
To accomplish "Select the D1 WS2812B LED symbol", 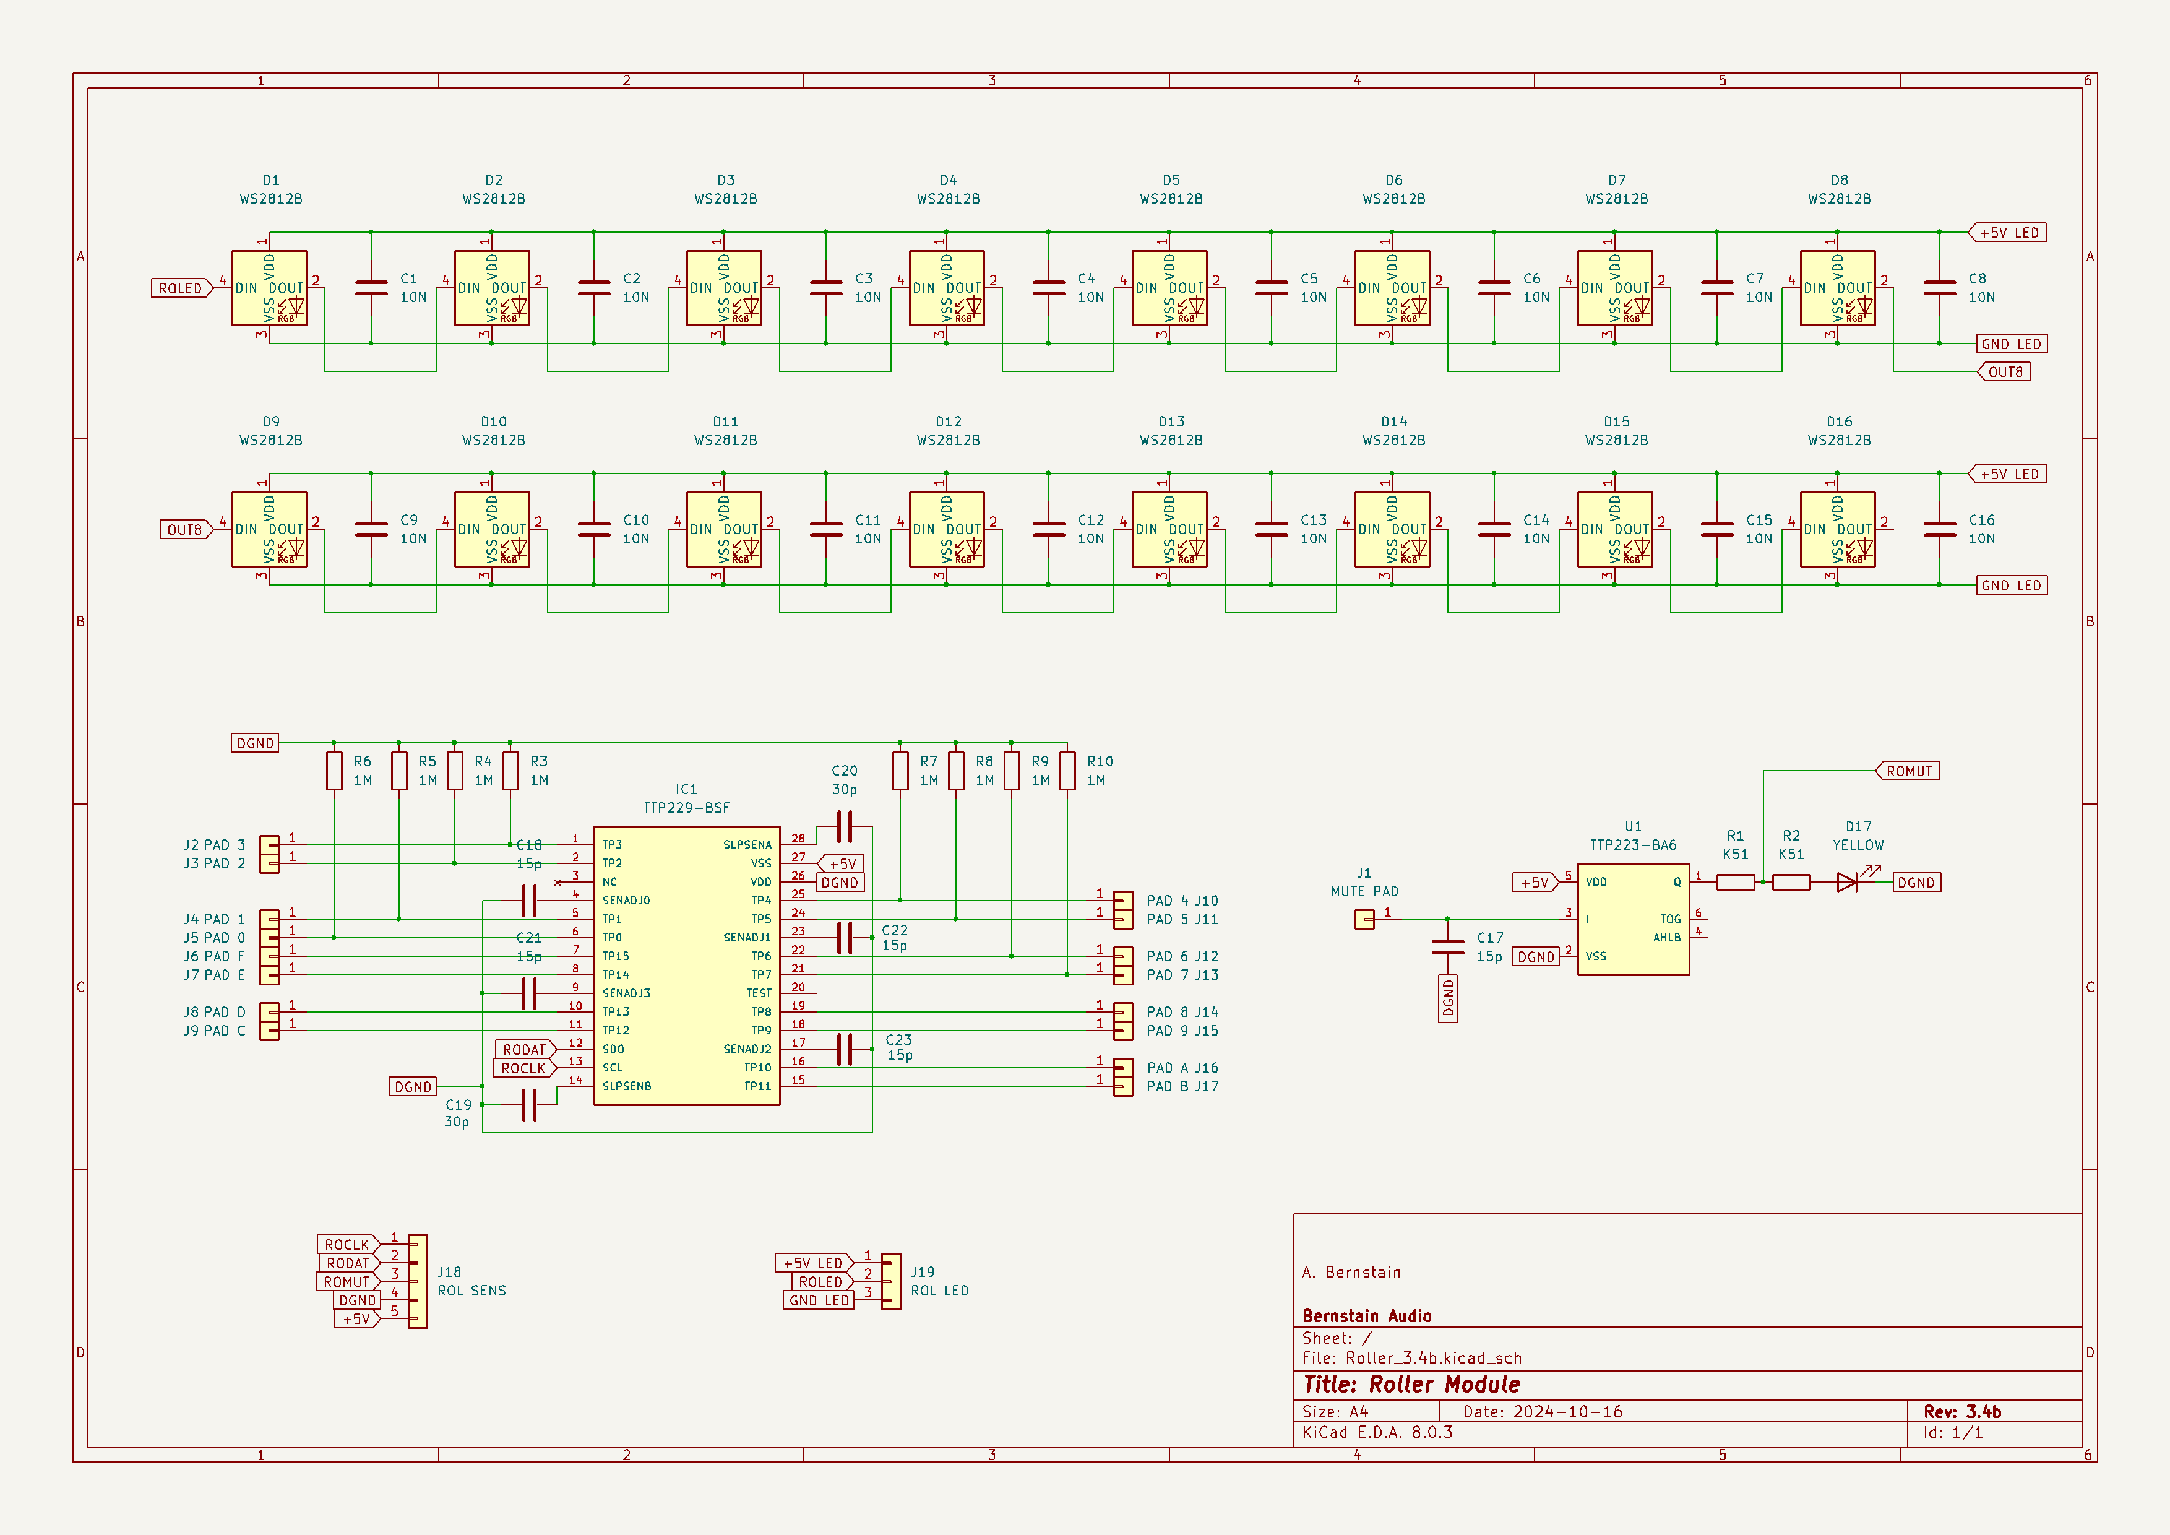I will pyautogui.click(x=269, y=287).
